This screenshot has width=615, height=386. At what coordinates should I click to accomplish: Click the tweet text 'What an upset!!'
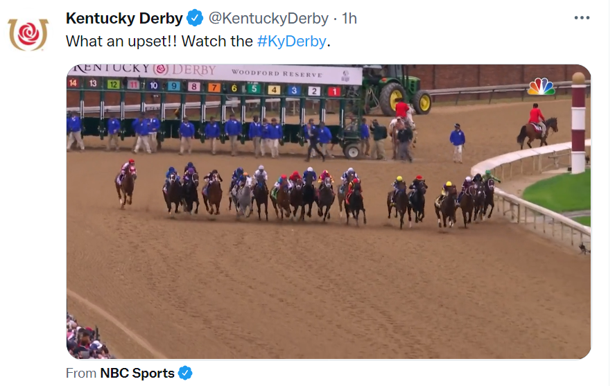point(121,41)
